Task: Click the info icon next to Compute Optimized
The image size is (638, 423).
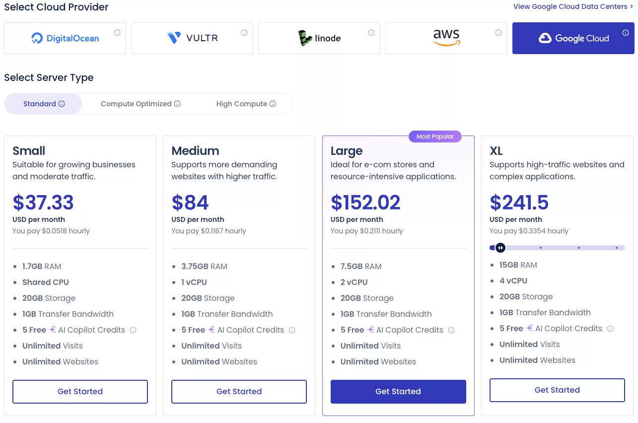Action: point(178,104)
